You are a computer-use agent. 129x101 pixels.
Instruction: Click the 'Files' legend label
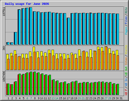click(126, 20)
